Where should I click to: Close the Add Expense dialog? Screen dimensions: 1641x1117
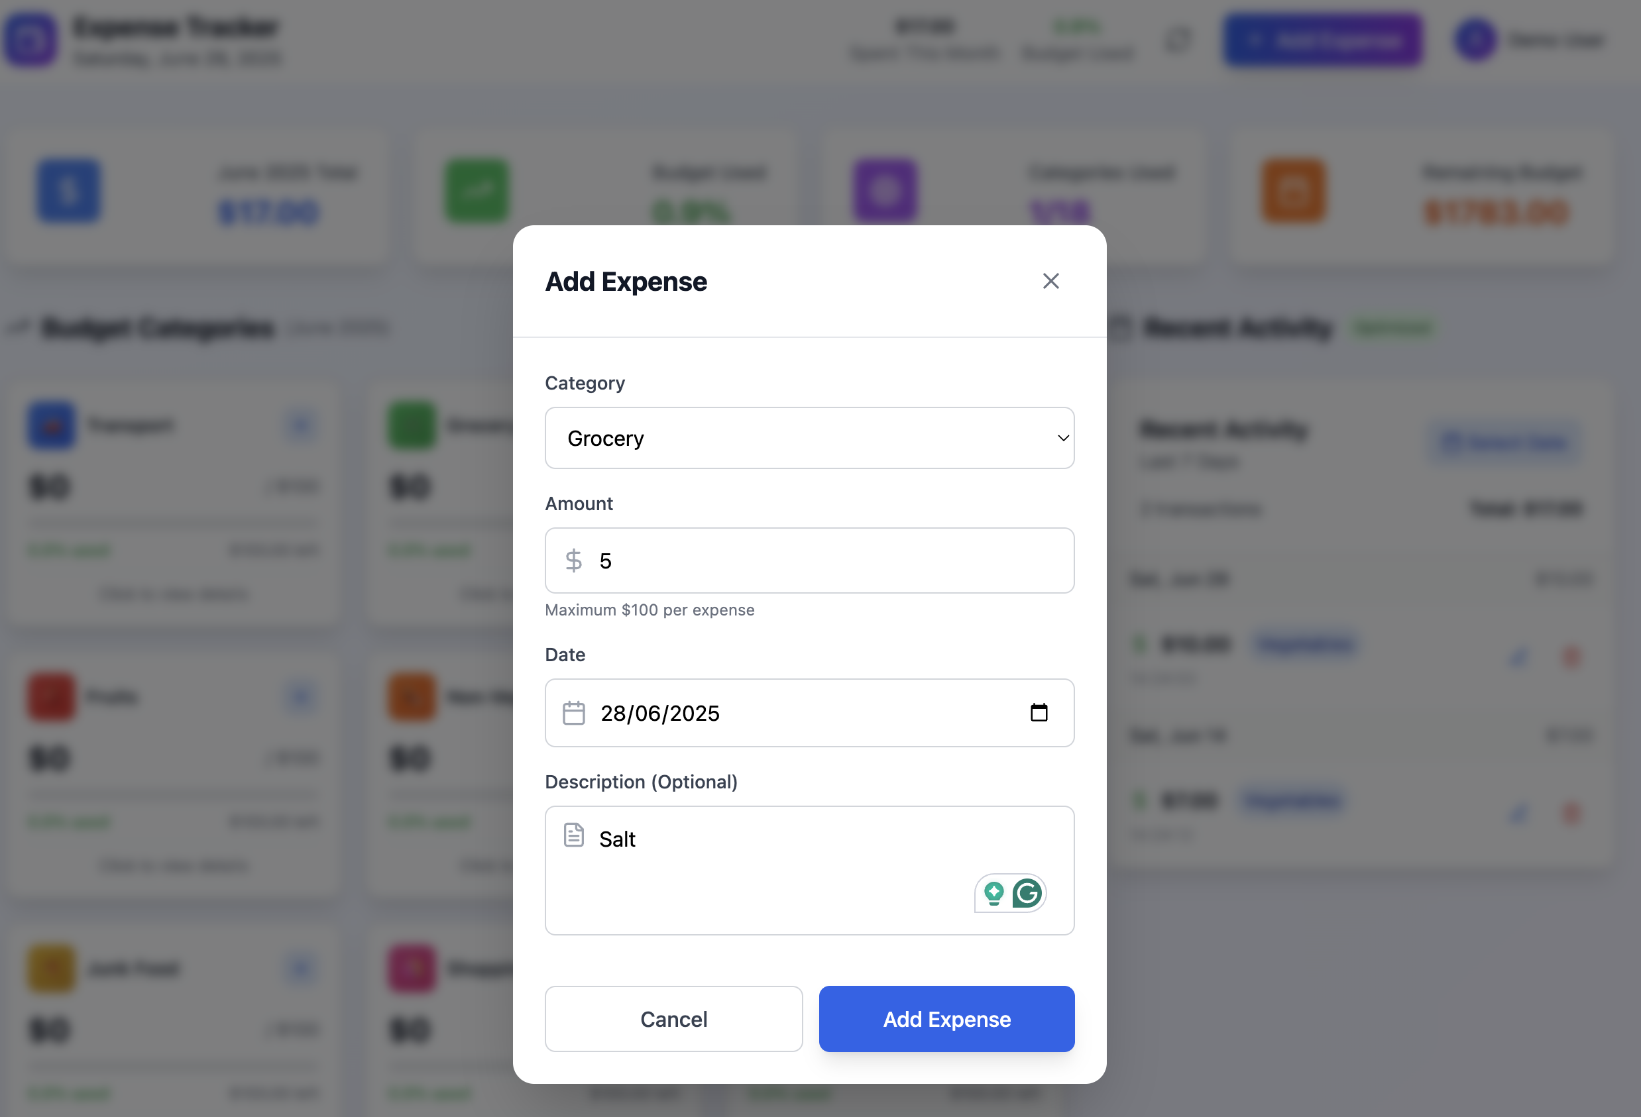coord(1051,281)
